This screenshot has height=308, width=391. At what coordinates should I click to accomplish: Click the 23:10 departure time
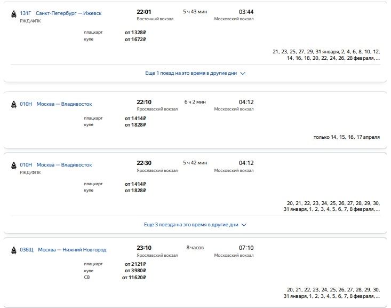pos(144,248)
